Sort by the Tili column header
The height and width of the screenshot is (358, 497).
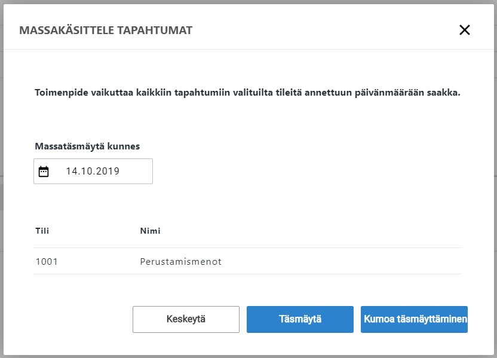click(x=42, y=231)
